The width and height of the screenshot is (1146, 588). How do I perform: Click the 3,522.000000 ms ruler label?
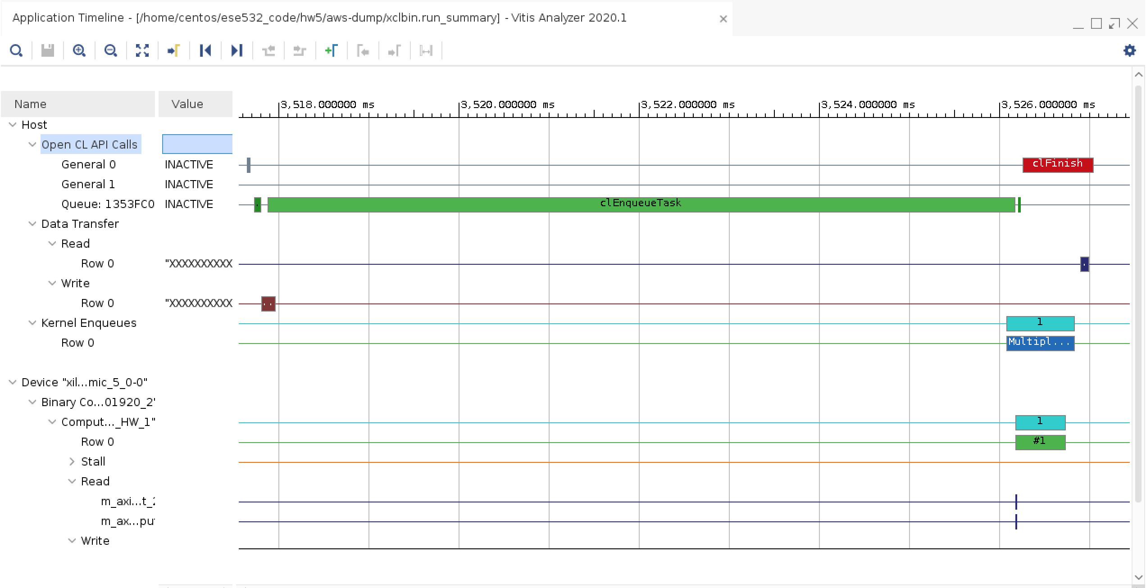tap(688, 104)
